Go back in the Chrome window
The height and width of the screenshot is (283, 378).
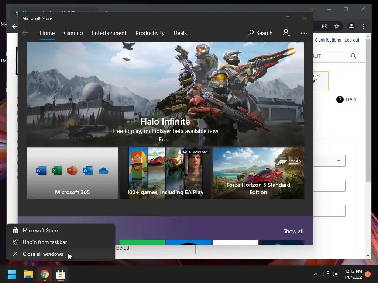[x=15, y=26]
